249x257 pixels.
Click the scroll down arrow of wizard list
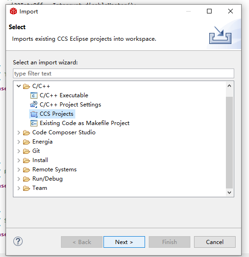tap(230, 193)
